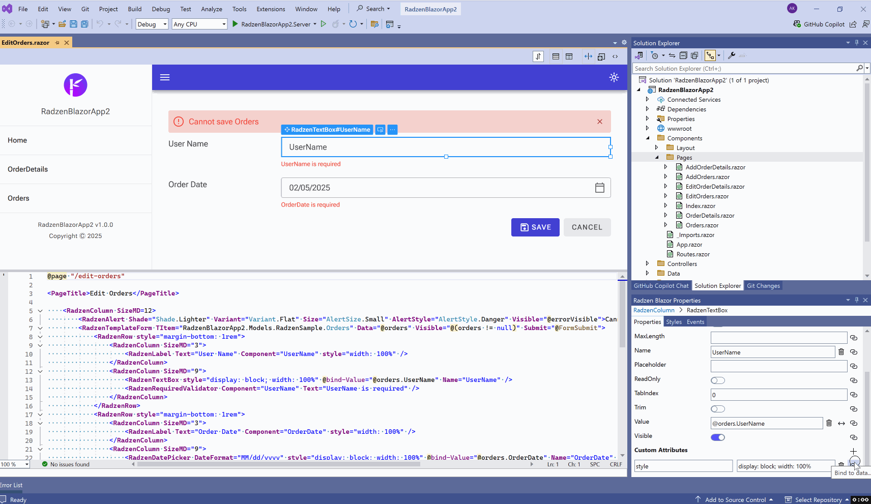This screenshot has width=871, height=504.
Task: Click the UserName text box in preview
Action: [x=446, y=147]
